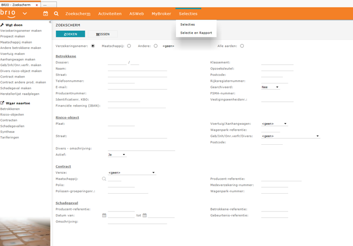Click the Gebeurtenis-referentie input field
353x246 pixels.
point(274,216)
